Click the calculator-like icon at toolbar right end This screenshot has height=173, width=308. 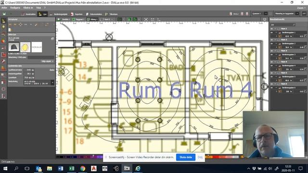point(304,14)
